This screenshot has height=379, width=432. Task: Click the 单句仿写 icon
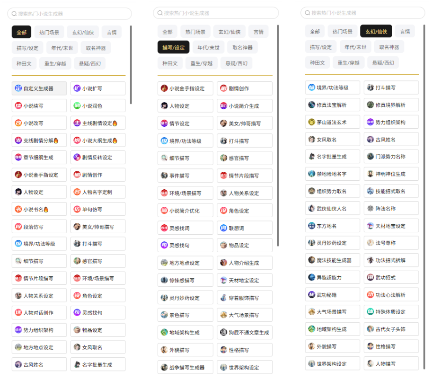[x=77, y=210]
